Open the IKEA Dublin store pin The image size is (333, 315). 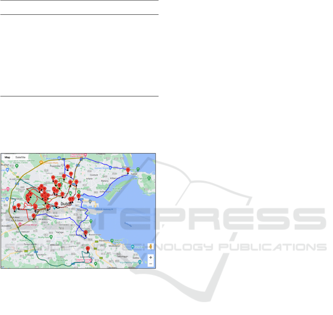tap(60, 158)
